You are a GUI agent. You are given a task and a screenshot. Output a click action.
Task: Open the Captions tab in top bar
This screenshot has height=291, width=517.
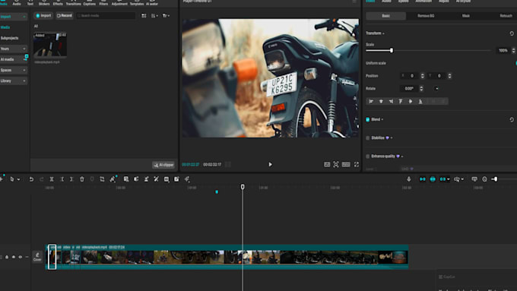pyautogui.click(x=90, y=2)
